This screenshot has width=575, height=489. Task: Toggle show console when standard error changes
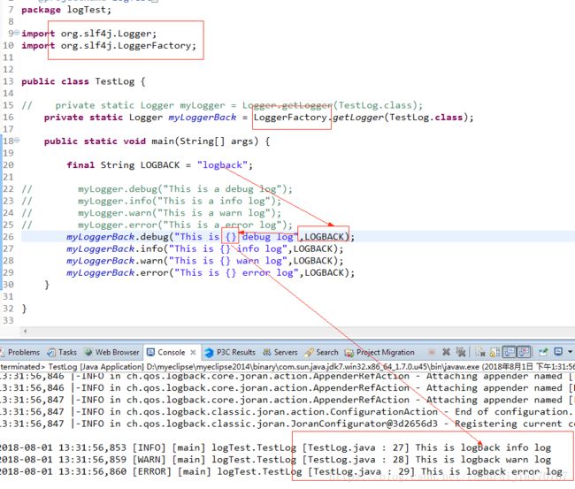(524, 352)
